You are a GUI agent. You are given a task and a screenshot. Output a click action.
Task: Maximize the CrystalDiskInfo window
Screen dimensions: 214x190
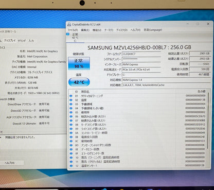pos(198,24)
